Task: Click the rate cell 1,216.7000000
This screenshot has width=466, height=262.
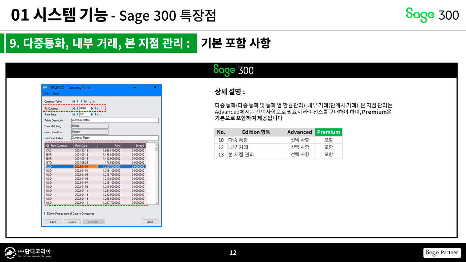Action: [110, 175]
